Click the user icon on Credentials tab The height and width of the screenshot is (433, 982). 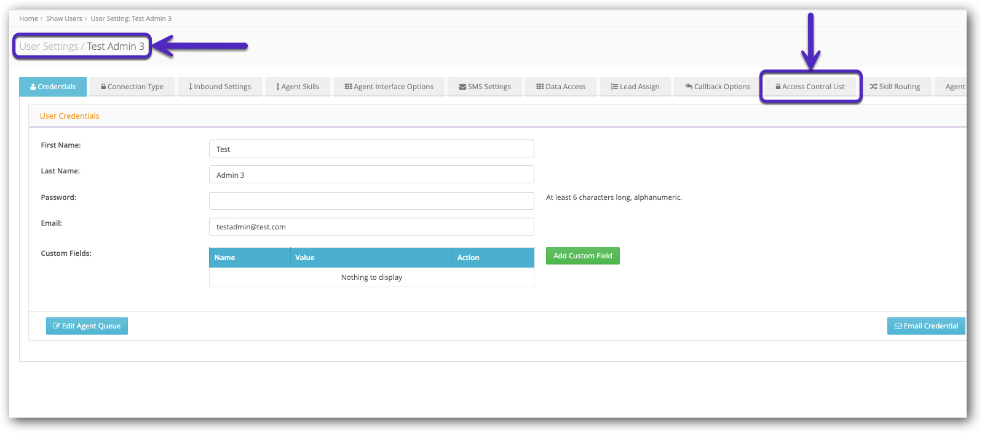[x=33, y=87]
